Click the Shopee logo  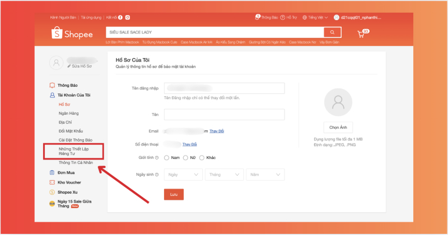72,34
